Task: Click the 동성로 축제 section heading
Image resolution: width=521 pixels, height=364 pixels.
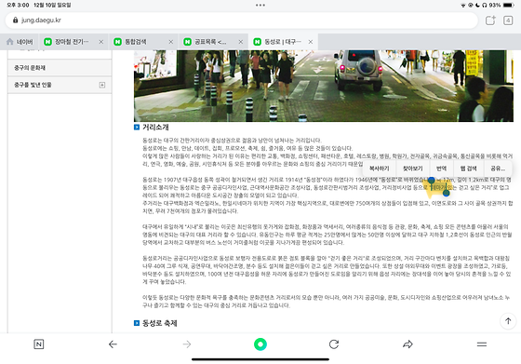Action: point(159,323)
